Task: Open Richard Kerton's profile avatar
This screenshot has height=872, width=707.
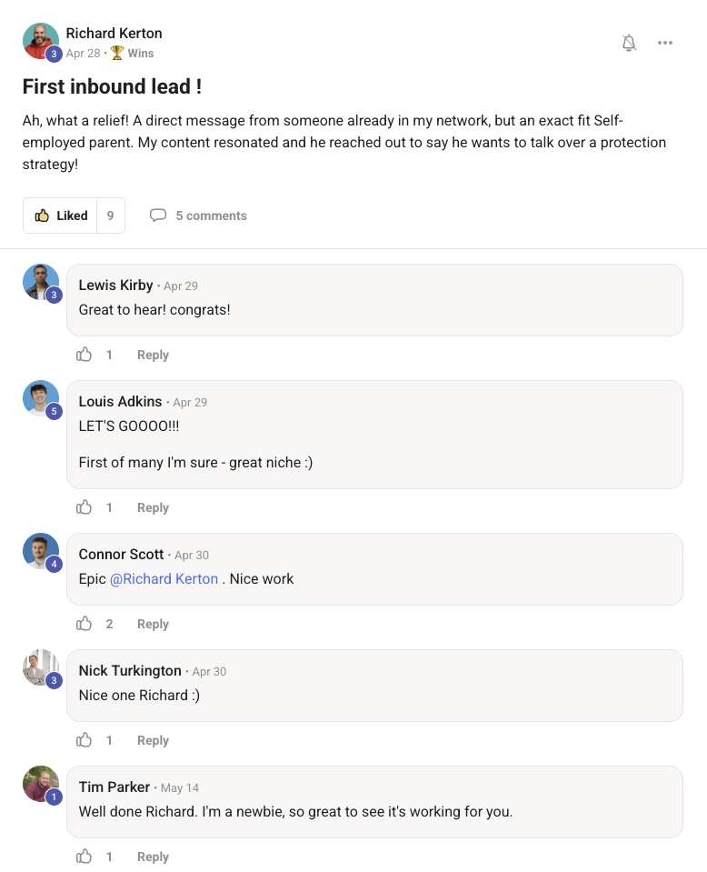Action: [41, 41]
